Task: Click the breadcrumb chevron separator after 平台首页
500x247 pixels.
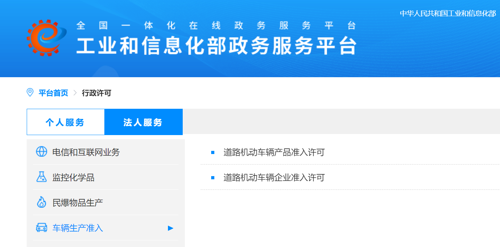Action: [75, 93]
